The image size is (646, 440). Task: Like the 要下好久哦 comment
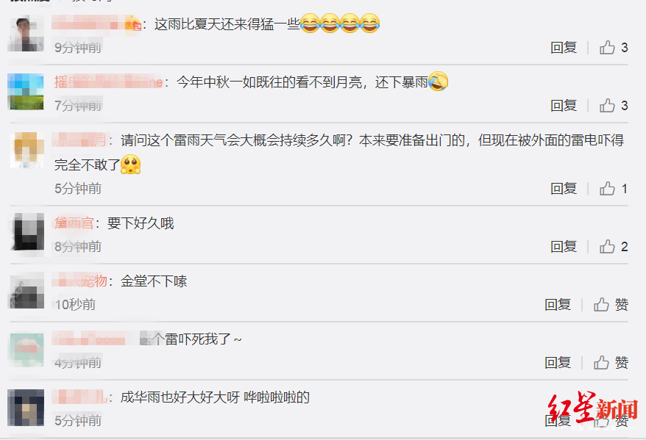tap(614, 247)
